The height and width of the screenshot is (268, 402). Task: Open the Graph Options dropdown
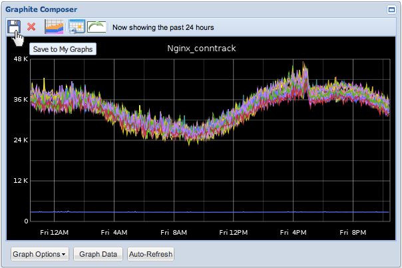coord(40,254)
